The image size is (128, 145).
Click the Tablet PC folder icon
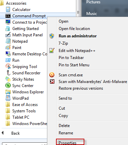8,117
